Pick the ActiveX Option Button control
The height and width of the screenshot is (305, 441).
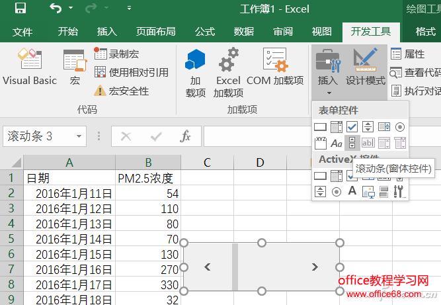click(x=337, y=192)
